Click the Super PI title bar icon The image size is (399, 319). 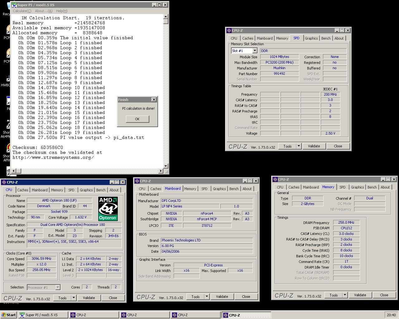pyautogui.click(x=14, y=5)
